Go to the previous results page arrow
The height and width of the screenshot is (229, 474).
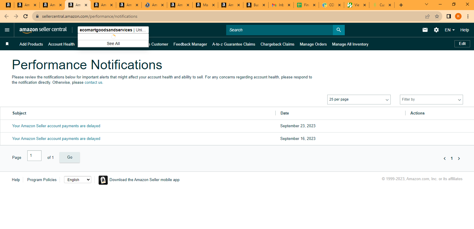pos(445,159)
